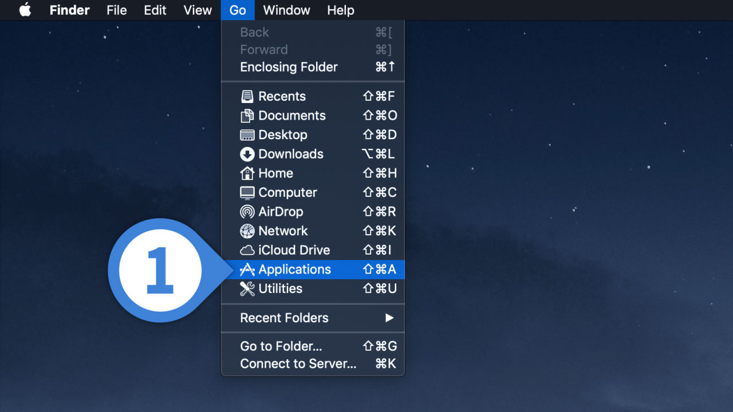
Task: Click the AirDrop radar icon
Action: [x=247, y=212]
